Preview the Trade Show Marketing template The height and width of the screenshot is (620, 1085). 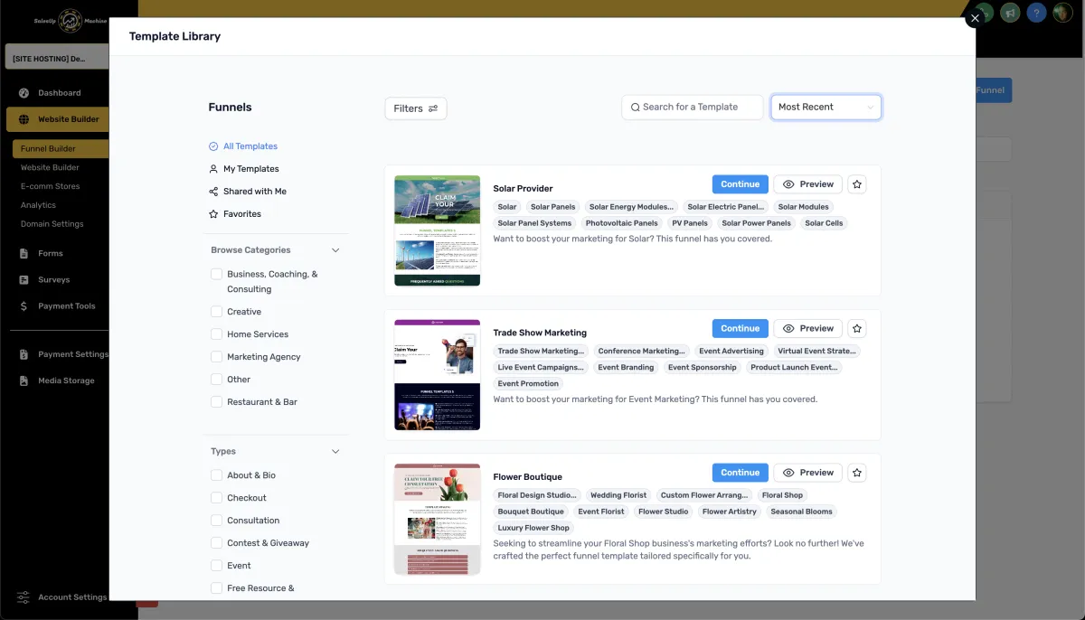[808, 328]
